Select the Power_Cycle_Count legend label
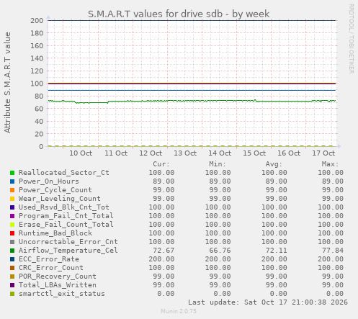 [55, 190]
